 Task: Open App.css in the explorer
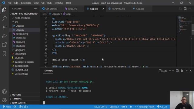tap(20, 26)
